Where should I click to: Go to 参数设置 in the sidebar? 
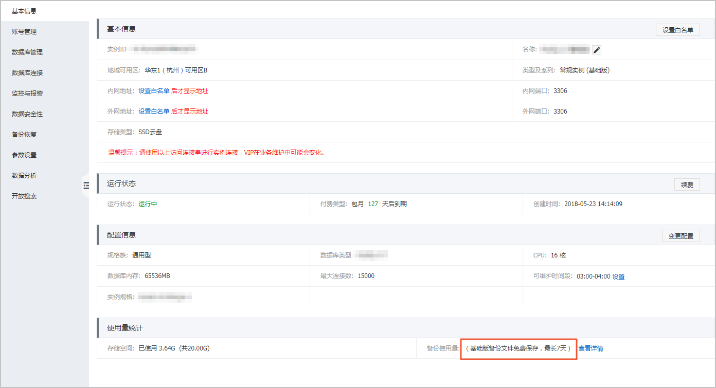[x=24, y=155]
